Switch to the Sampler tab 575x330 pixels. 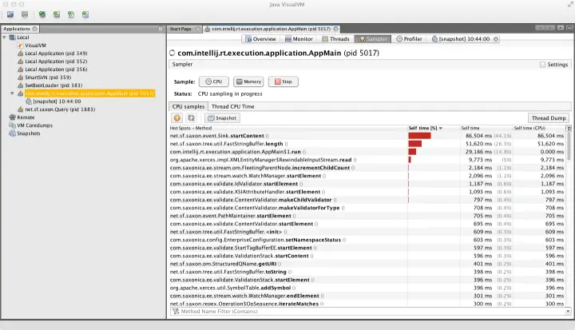(373, 39)
